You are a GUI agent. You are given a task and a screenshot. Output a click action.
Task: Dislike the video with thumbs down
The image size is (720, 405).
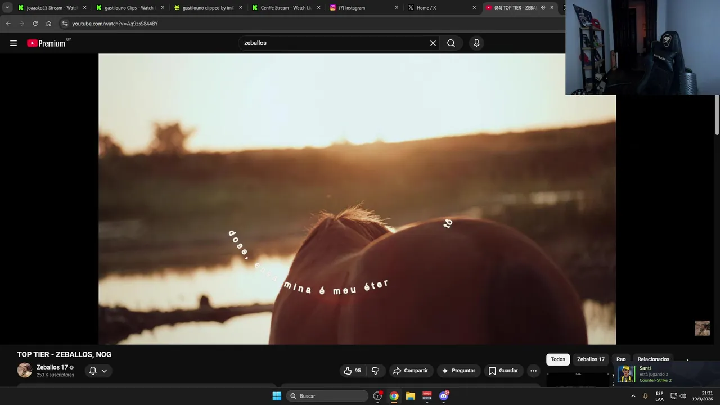[x=375, y=371]
